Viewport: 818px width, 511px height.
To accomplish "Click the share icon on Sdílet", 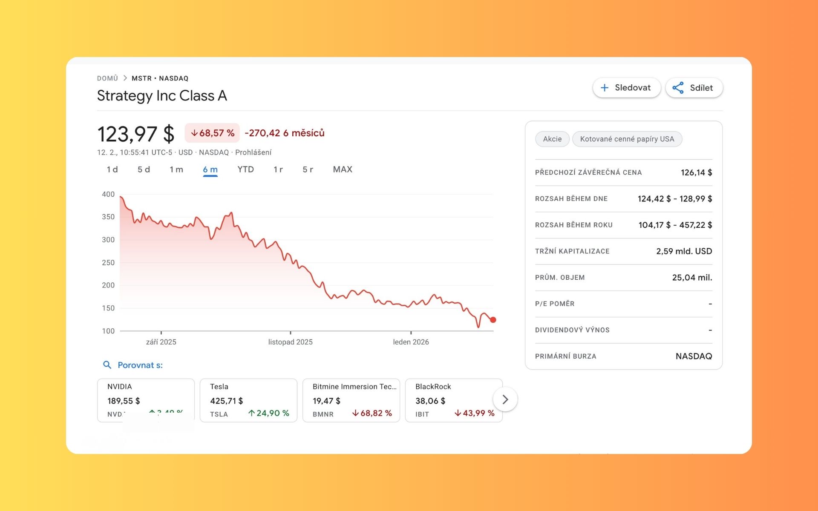I will (x=678, y=88).
